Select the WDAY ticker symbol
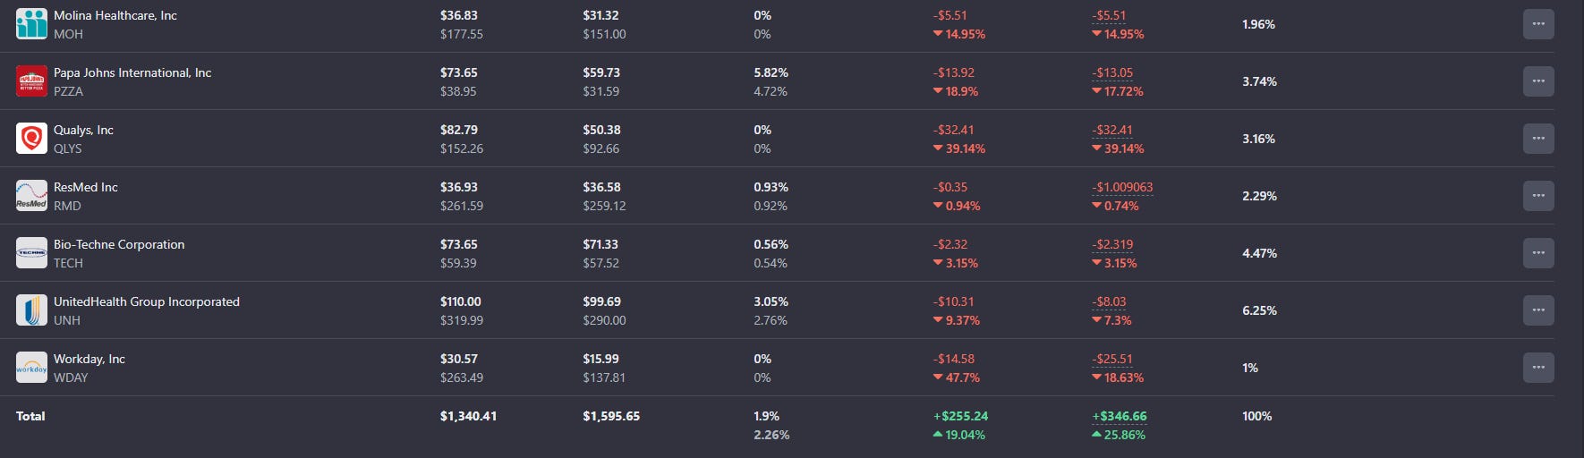This screenshot has width=1584, height=458. tap(71, 377)
